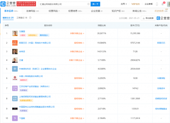Switch to the 历史信息 VIP tab
Screen dimensions: 170x123
pyautogui.click(x=161, y=11)
